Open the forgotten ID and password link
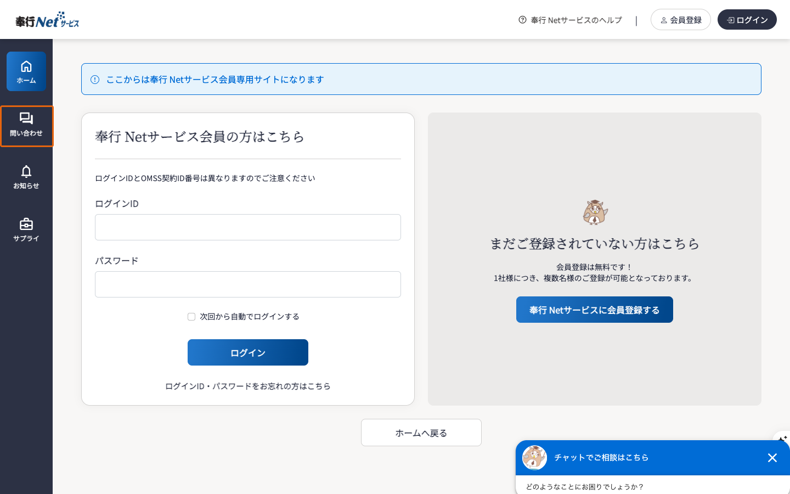Viewport: 790px width, 494px height. 247,386
